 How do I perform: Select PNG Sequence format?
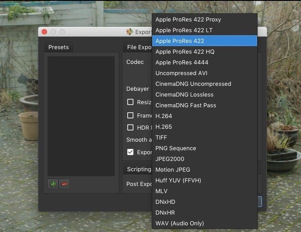[204, 148]
